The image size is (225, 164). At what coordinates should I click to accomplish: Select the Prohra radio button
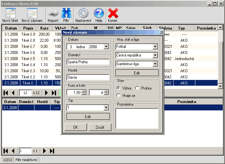click(137, 88)
